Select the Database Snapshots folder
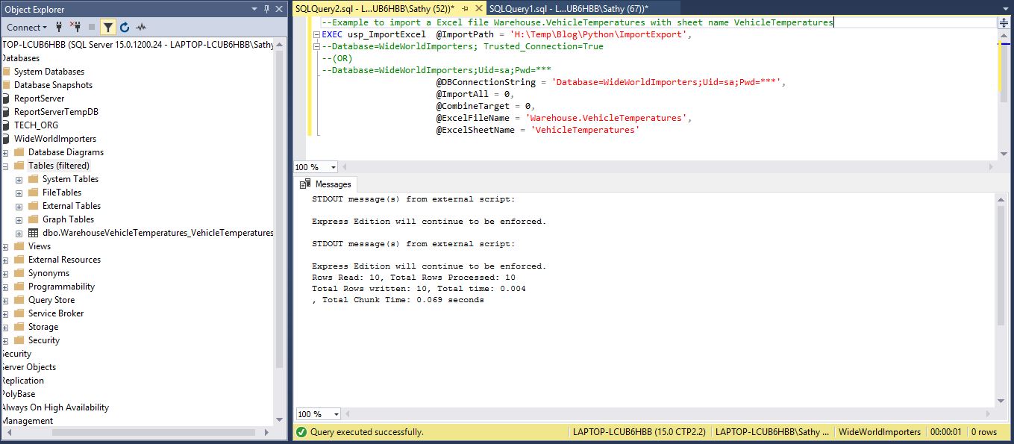 click(x=53, y=85)
